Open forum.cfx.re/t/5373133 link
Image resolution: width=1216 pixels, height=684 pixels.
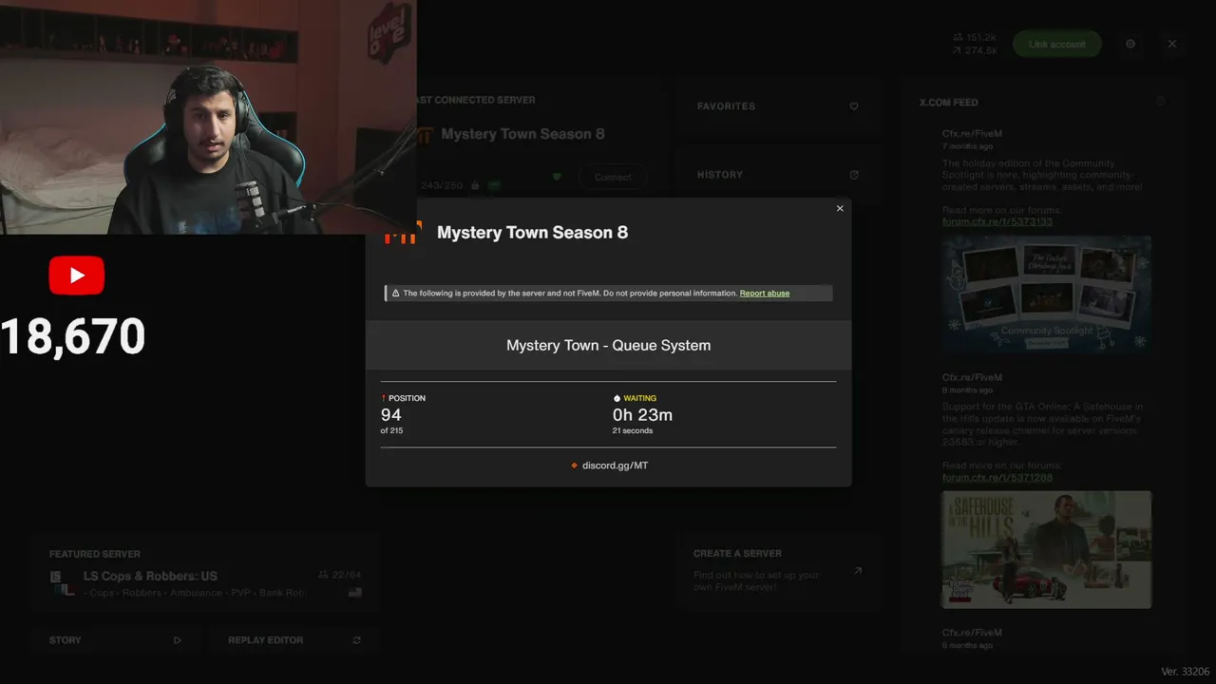tap(997, 222)
